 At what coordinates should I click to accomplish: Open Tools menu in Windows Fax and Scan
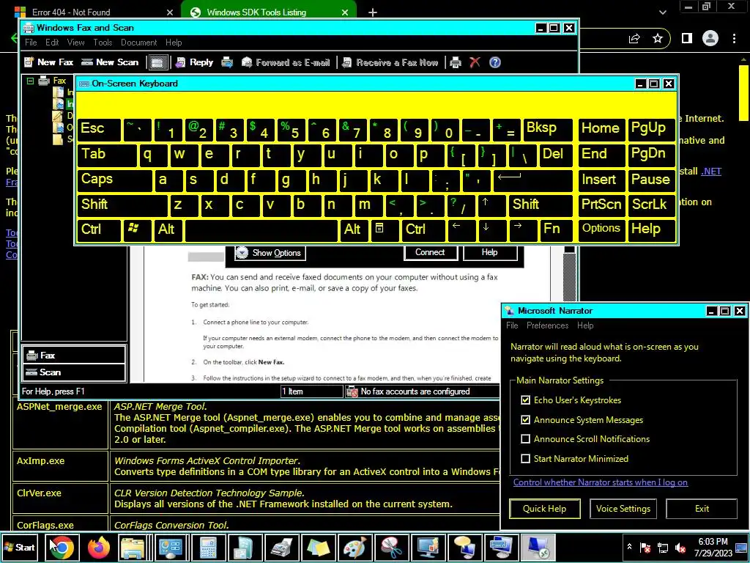[x=103, y=43]
